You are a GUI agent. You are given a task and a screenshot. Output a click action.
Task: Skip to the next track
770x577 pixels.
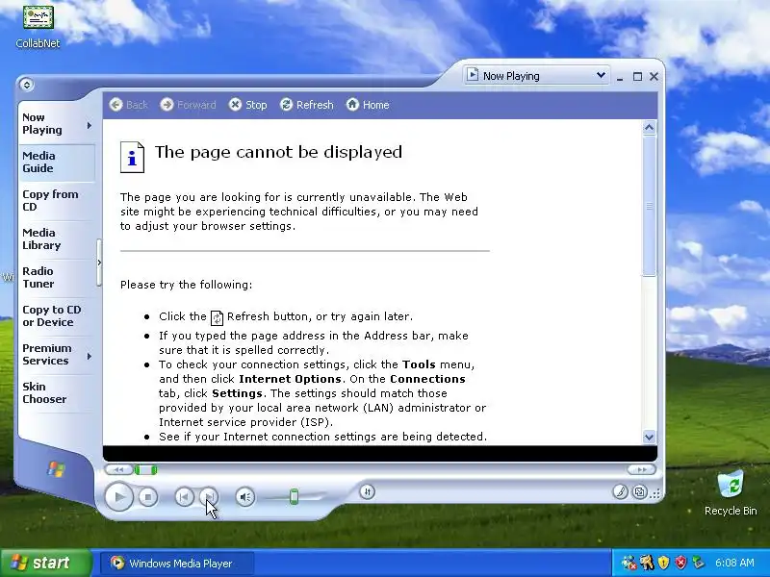(209, 497)
